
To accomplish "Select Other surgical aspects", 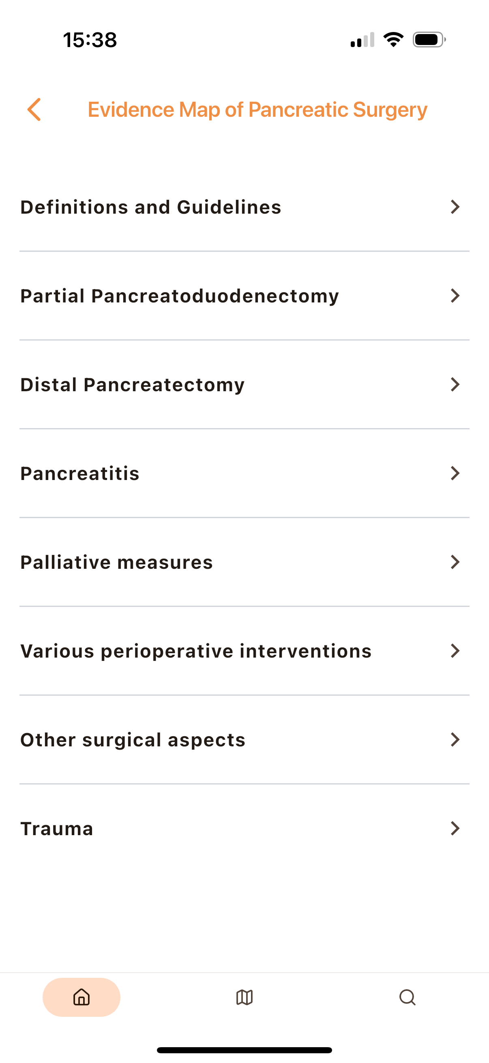I will (133, 739).
